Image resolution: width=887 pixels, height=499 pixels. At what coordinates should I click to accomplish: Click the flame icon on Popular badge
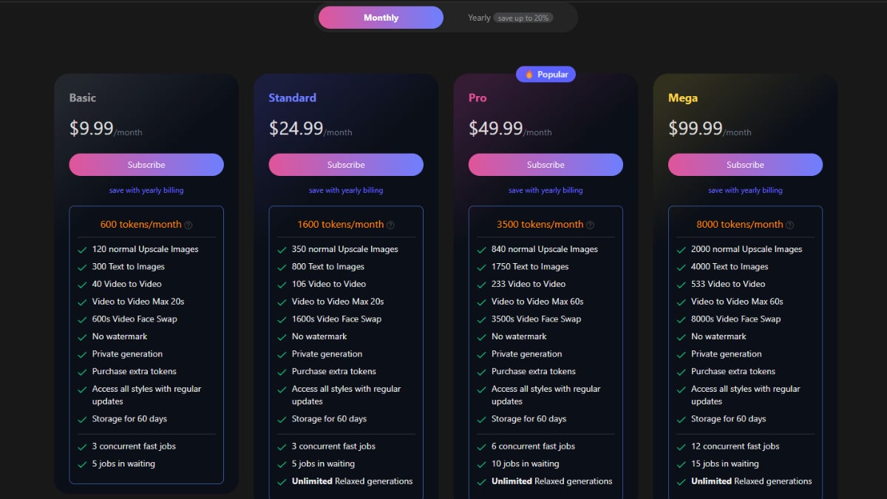click(529, 75)
